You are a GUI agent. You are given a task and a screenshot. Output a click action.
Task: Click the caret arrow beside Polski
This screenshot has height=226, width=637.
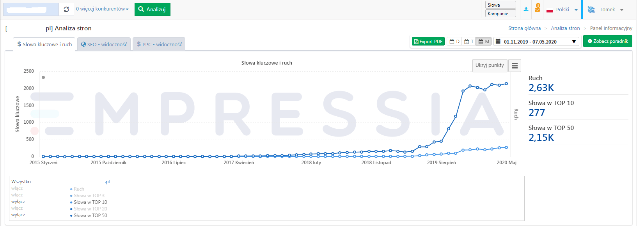[x=576, y=10]
